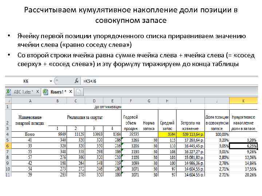Select column E header
The image size is (262, 196).
pyautogui.click(x=112, y=101)
